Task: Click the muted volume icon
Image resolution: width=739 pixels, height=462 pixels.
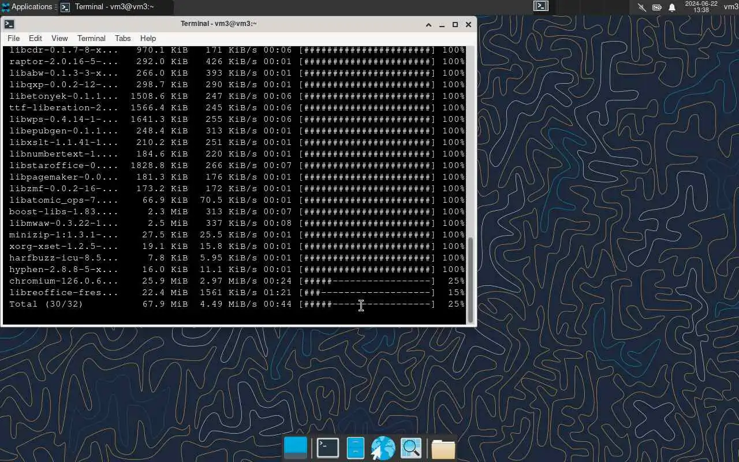Action: [642, 8]
